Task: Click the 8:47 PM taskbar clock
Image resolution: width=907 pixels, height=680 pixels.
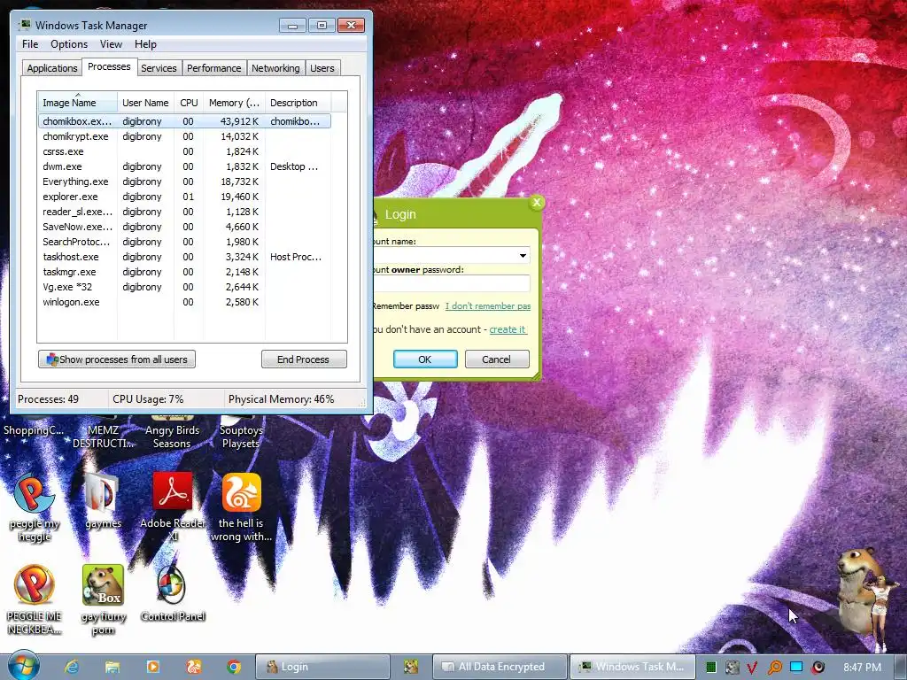Action: point(862,668)
